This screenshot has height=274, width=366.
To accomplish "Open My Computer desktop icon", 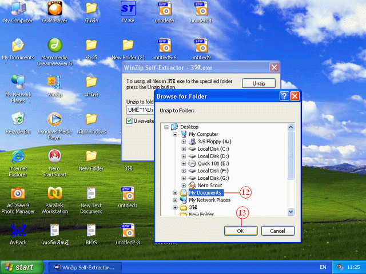I will [x=18, y=11].
